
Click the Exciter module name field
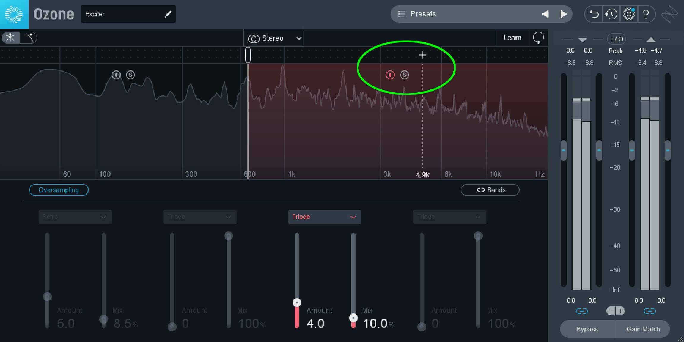point(128,14)
